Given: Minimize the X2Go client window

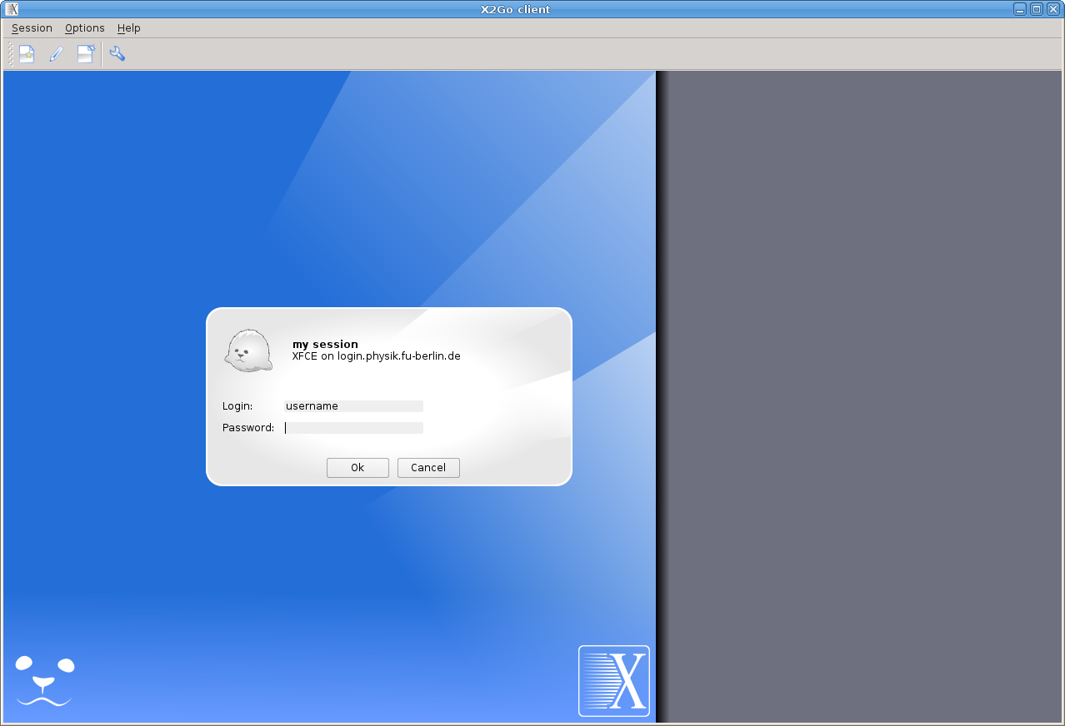Looking at the screenshot, I should 1020,9.
